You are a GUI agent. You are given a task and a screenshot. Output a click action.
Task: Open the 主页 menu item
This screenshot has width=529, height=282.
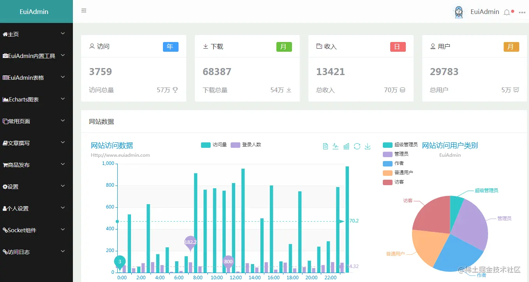coord(36,34)
